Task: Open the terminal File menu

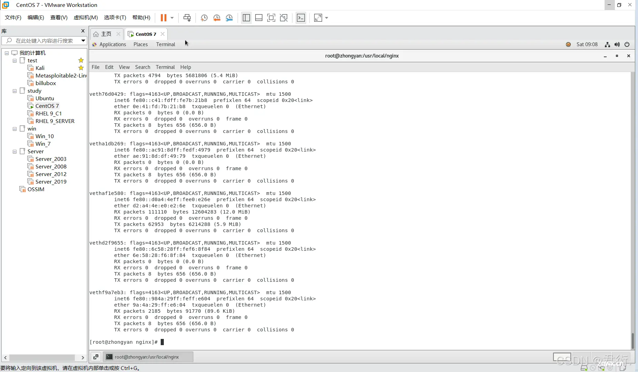Action: point(96,67)
